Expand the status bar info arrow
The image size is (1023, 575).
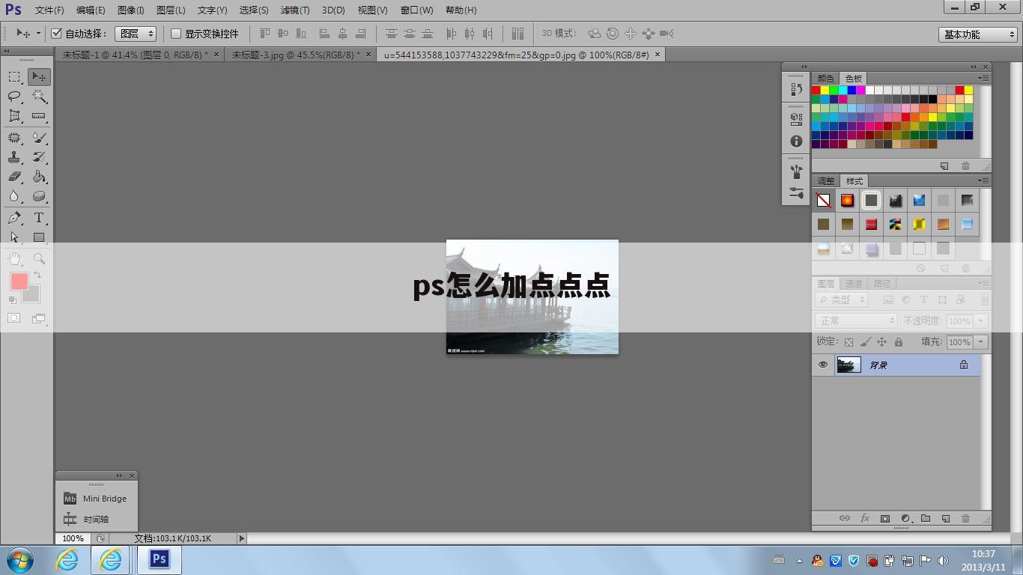[x=241, y=538]
